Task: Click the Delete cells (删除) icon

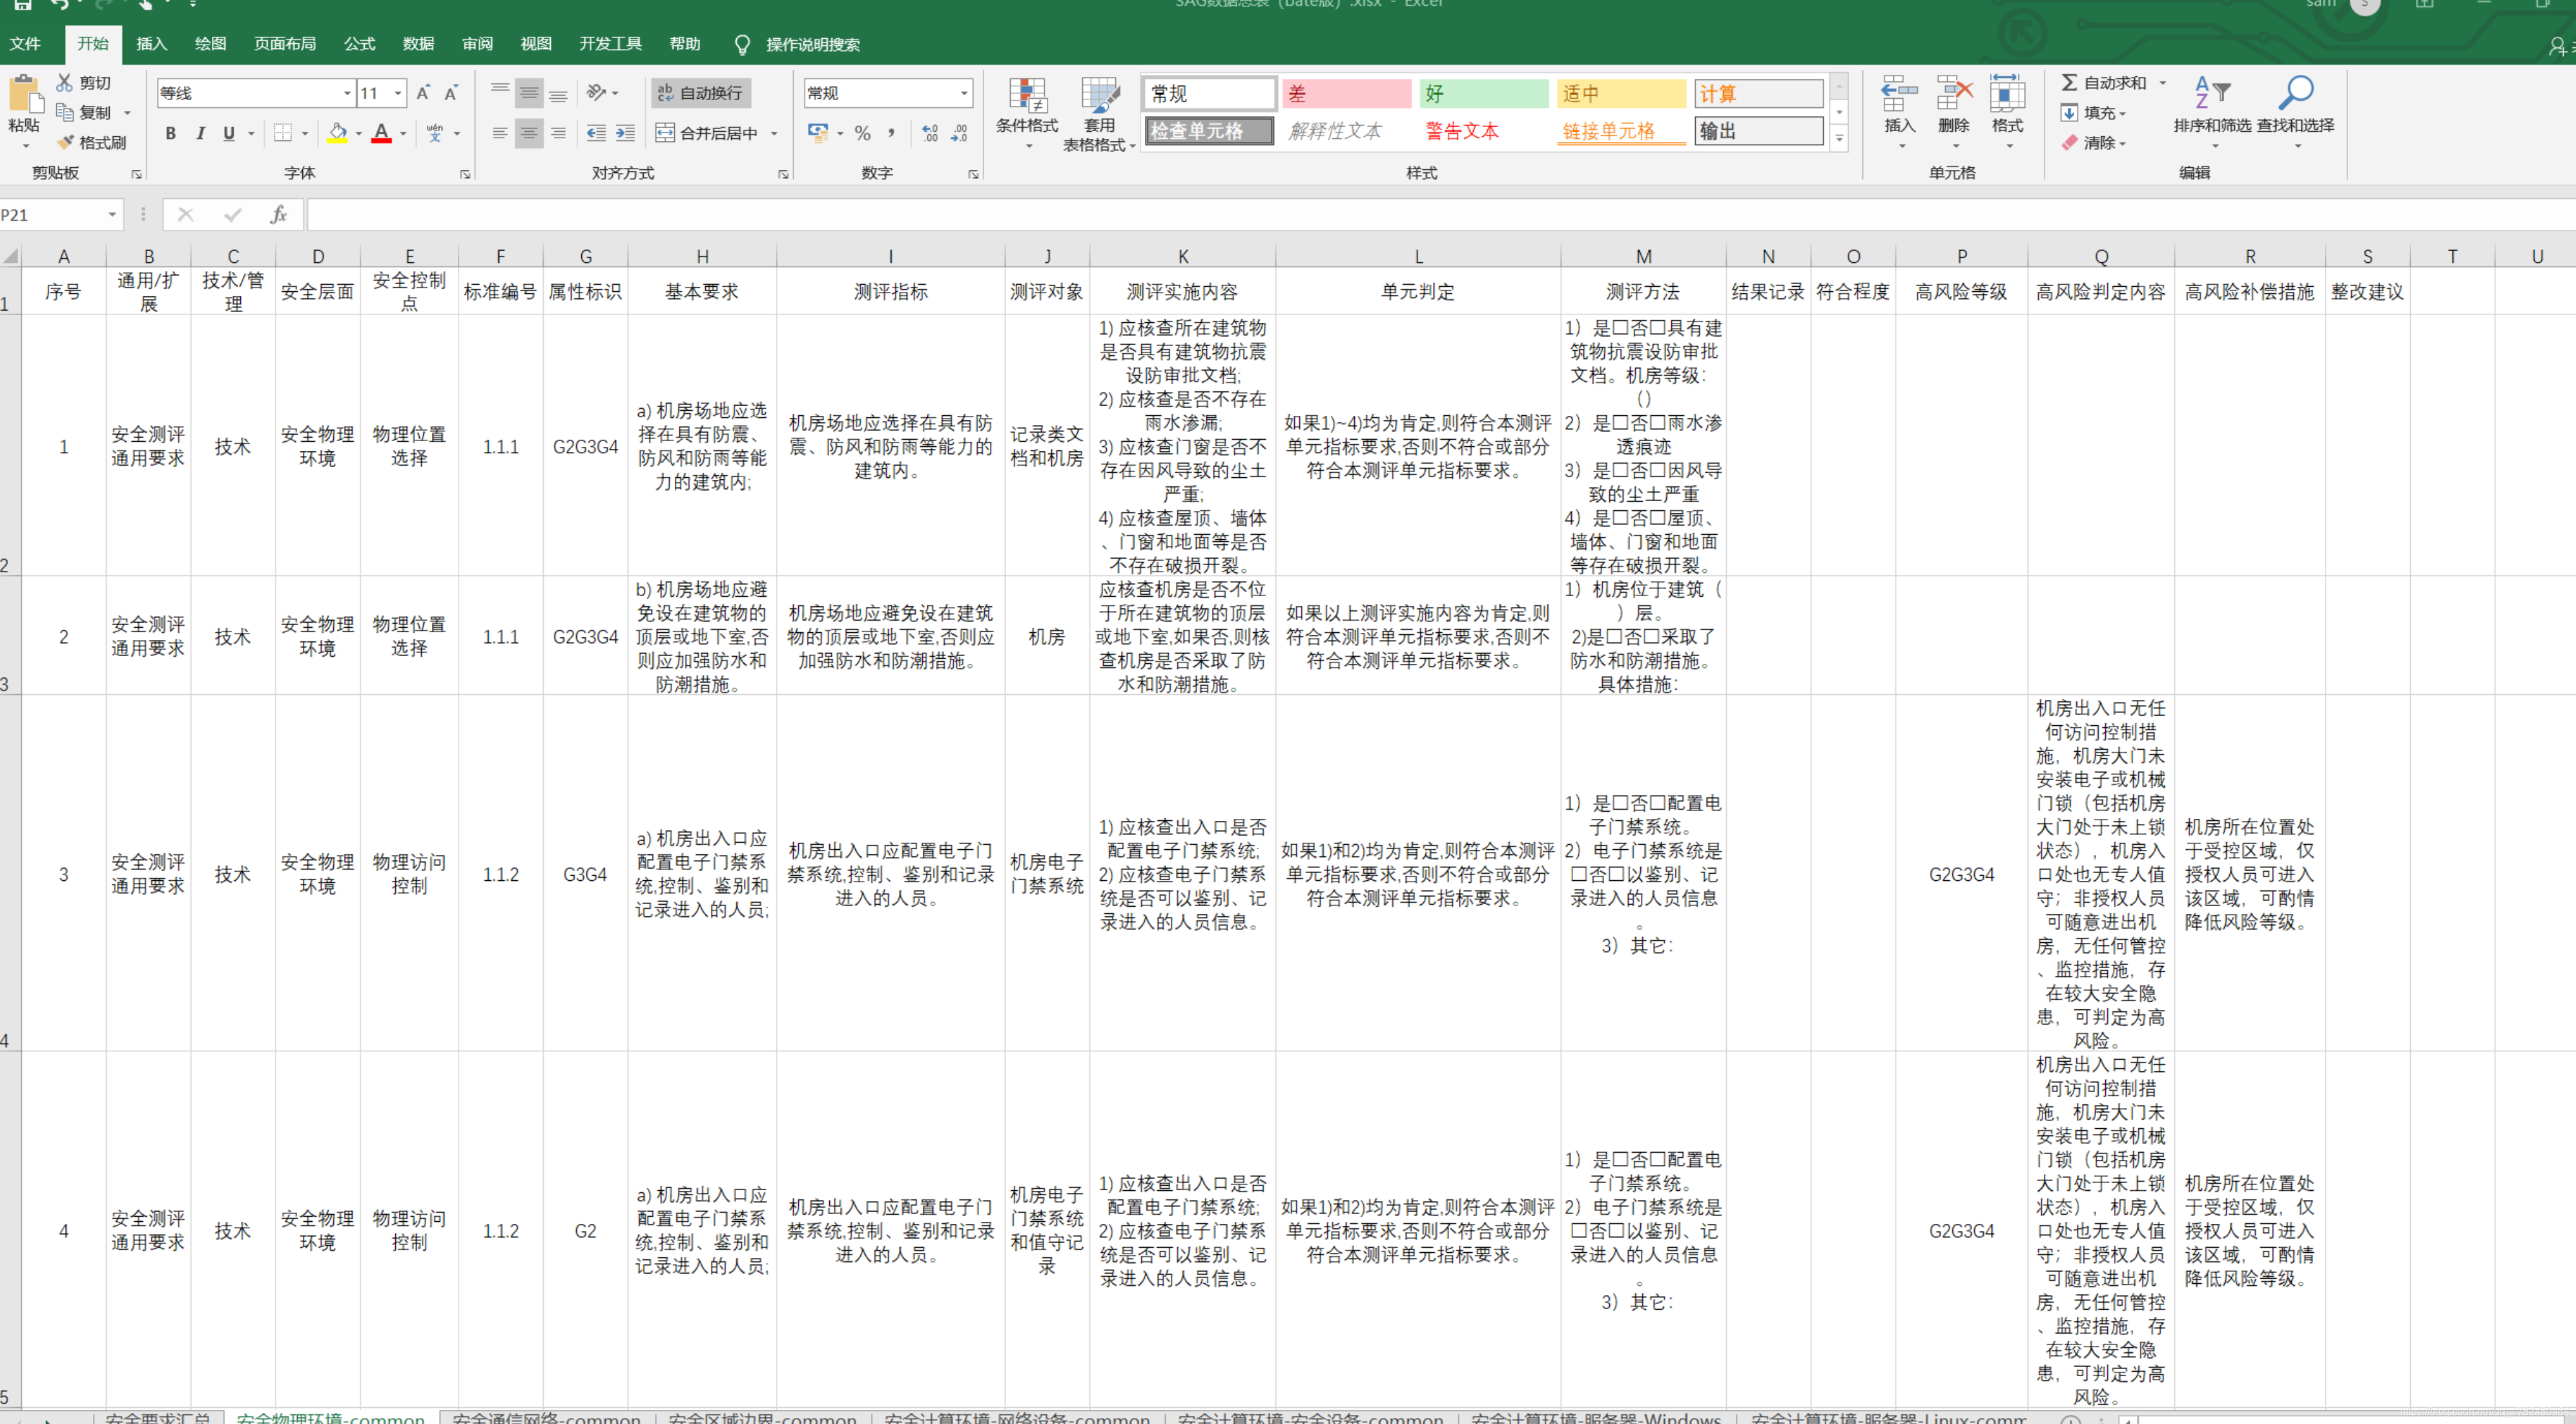Action: click(x=1953, y=95)
